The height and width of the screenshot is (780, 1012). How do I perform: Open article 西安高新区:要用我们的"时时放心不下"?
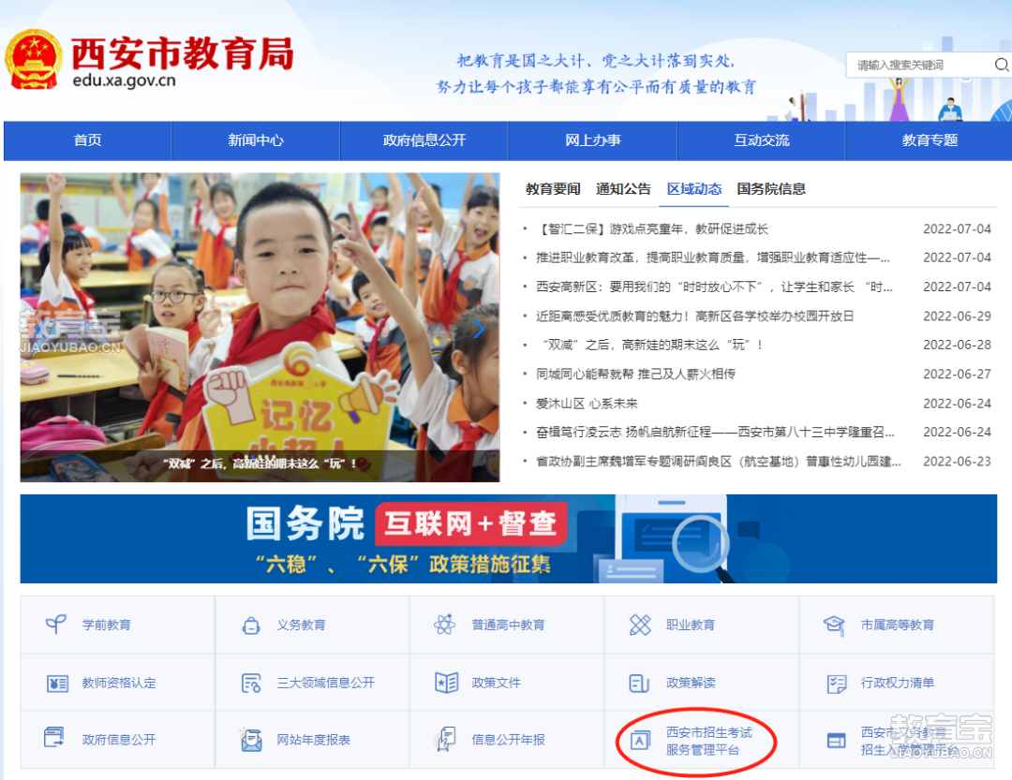tap(714, 287)
